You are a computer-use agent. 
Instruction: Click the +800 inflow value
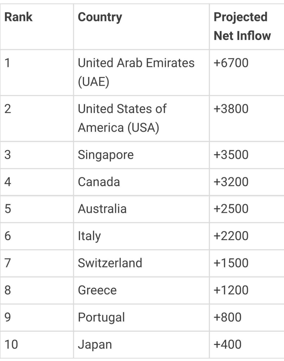[x=227, y=317]
